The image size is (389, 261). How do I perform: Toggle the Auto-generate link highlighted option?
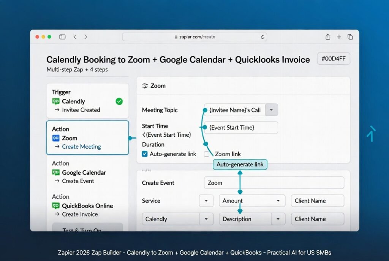240,165
